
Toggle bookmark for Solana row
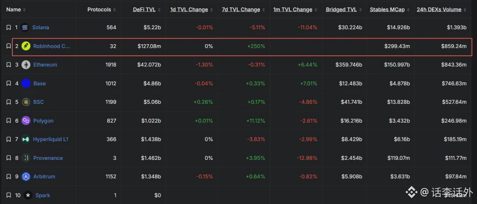tap(8, 27)
